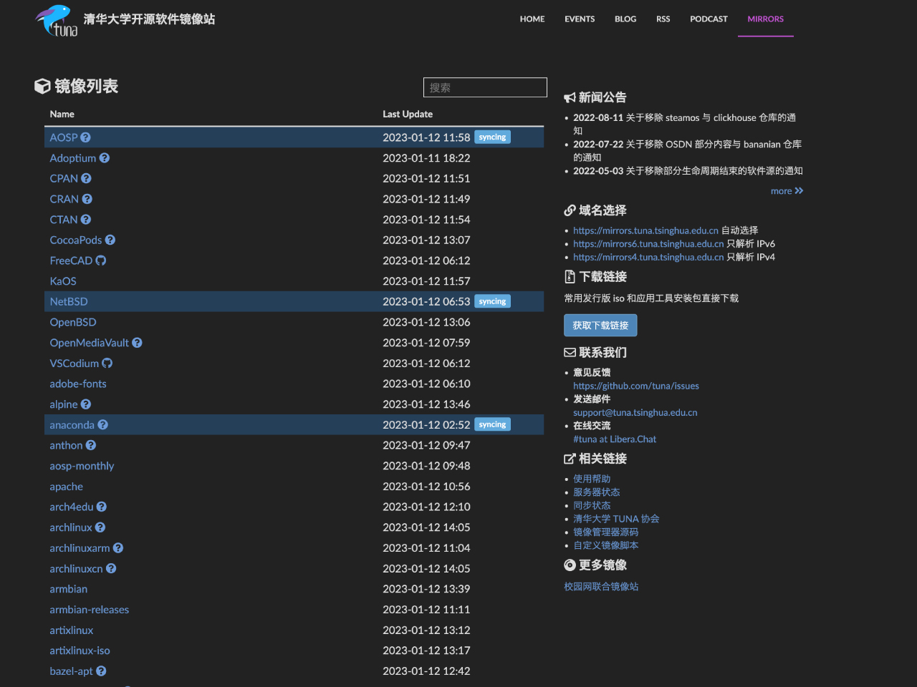
Task: Open the adobe-fonts mirror link
Action: 78,384
